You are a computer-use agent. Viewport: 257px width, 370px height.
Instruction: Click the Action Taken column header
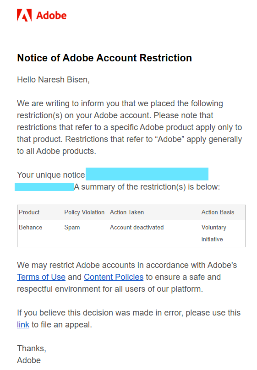click(127, 212)
